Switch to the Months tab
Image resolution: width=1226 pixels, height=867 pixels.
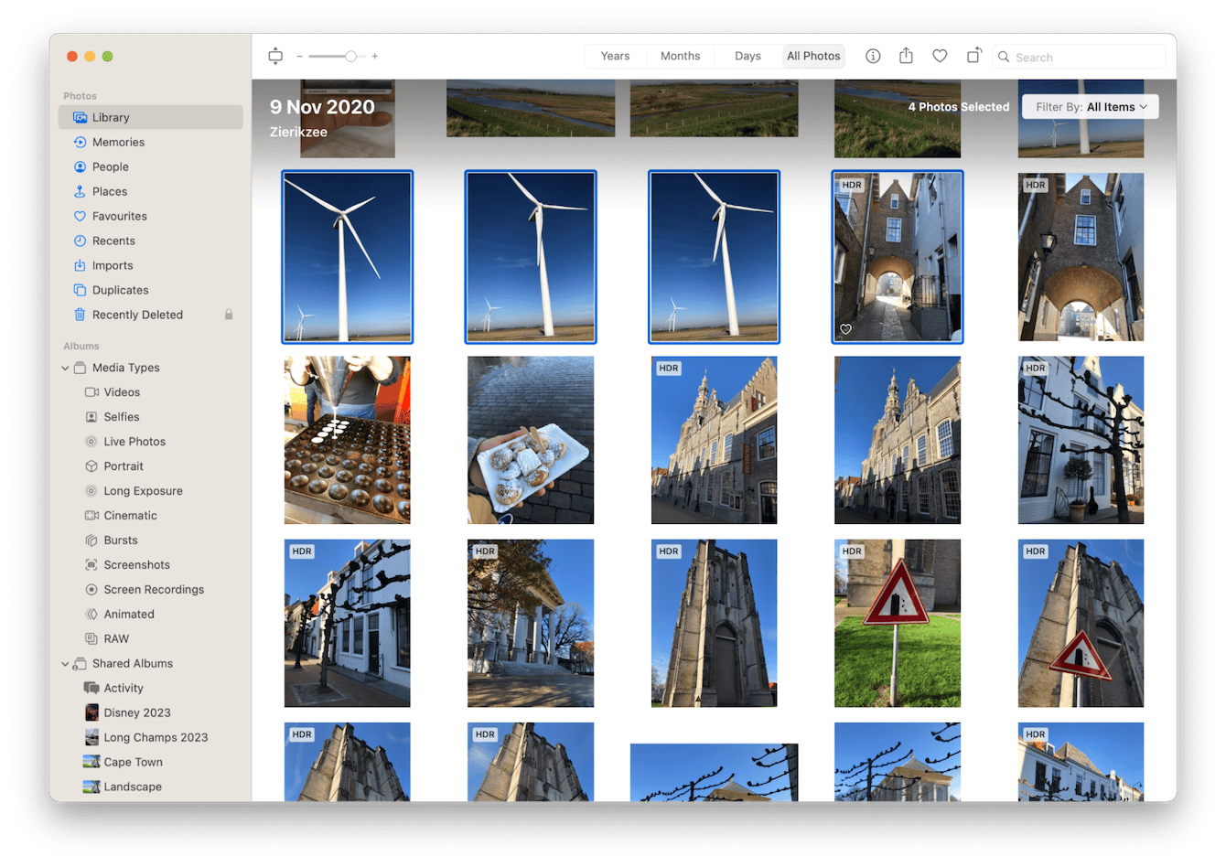pyautogui.click(x=680, y=56)
